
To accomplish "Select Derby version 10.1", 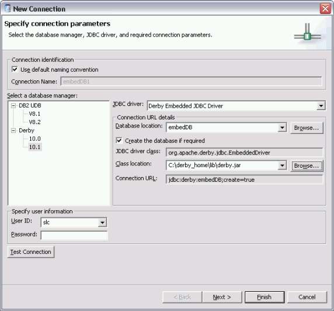I will (x=34, y=147).
